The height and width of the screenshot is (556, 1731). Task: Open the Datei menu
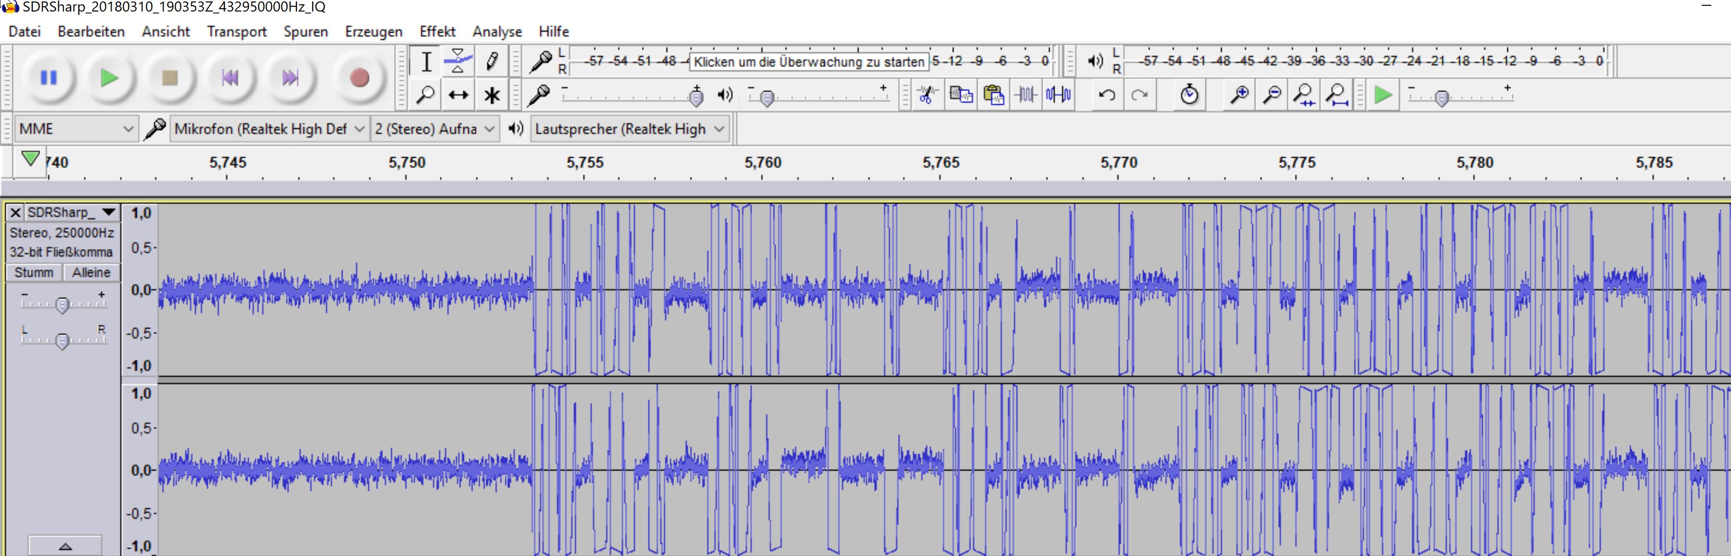25,32
